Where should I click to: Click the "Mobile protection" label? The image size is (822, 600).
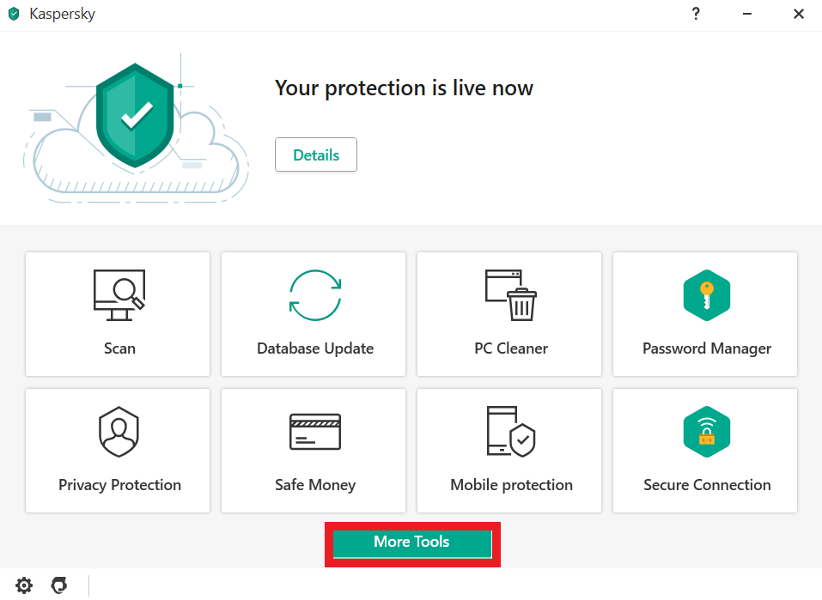pyautogui.click(x=511, y=485)
